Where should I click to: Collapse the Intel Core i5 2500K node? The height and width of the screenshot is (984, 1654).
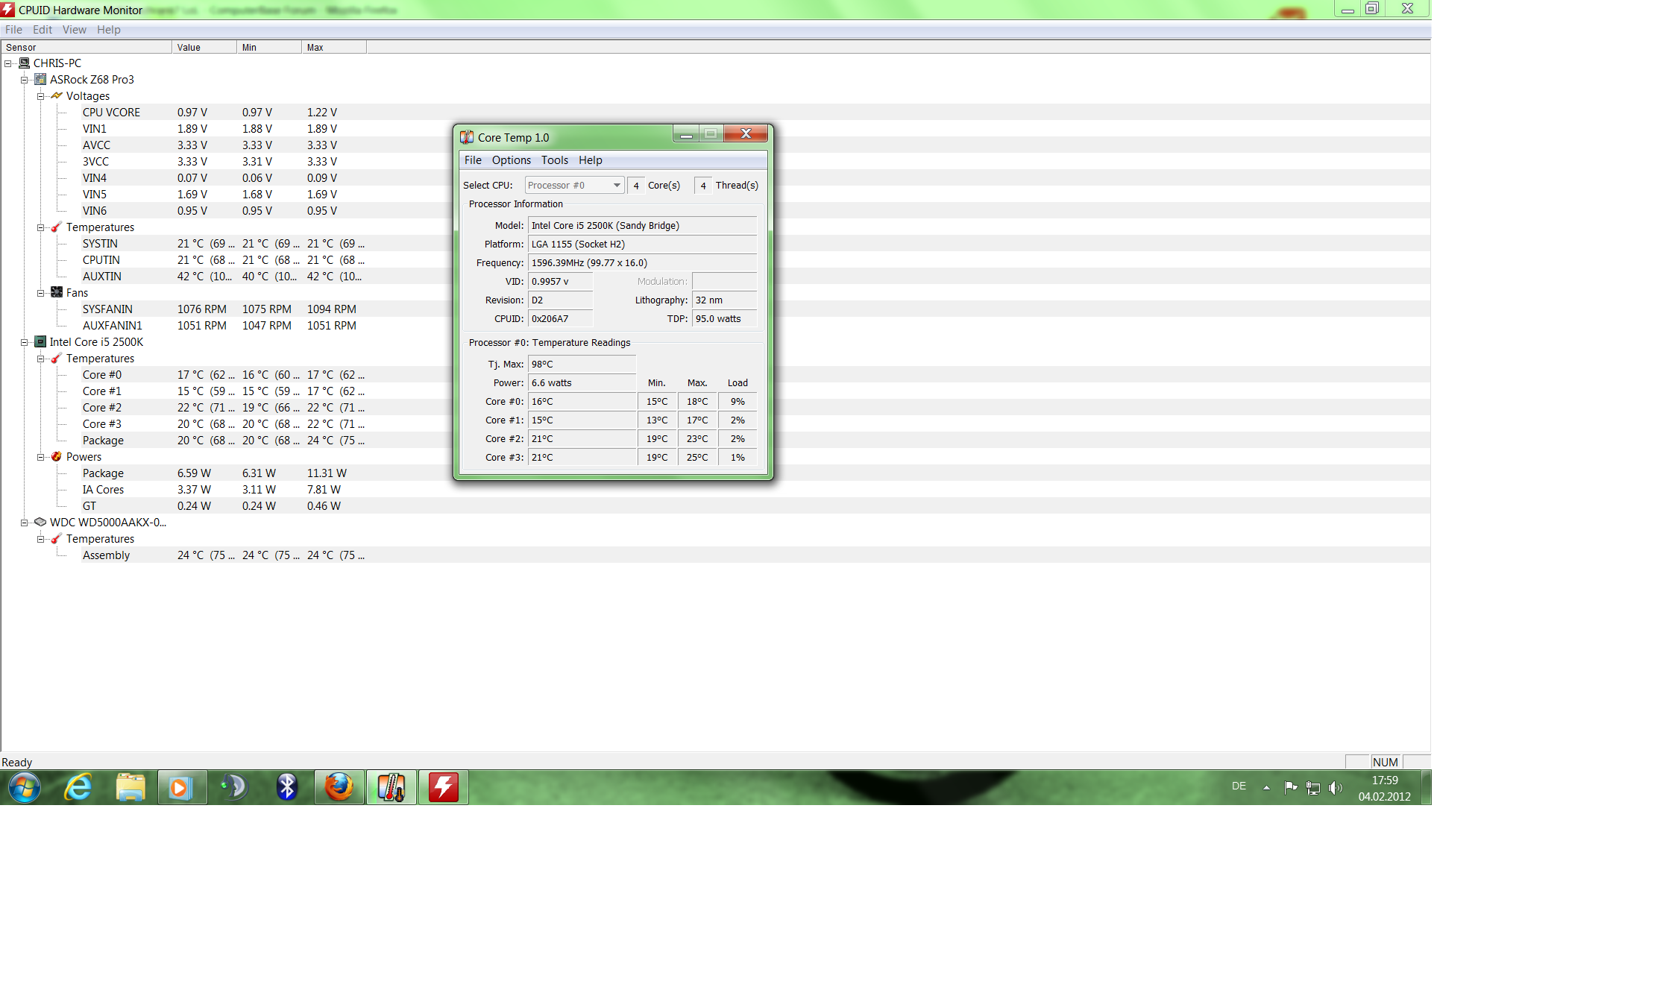(x=25, y=342)
